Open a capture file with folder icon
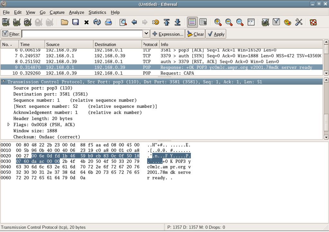The width and height of the screenshot is (329, 232). pos(65,22)
